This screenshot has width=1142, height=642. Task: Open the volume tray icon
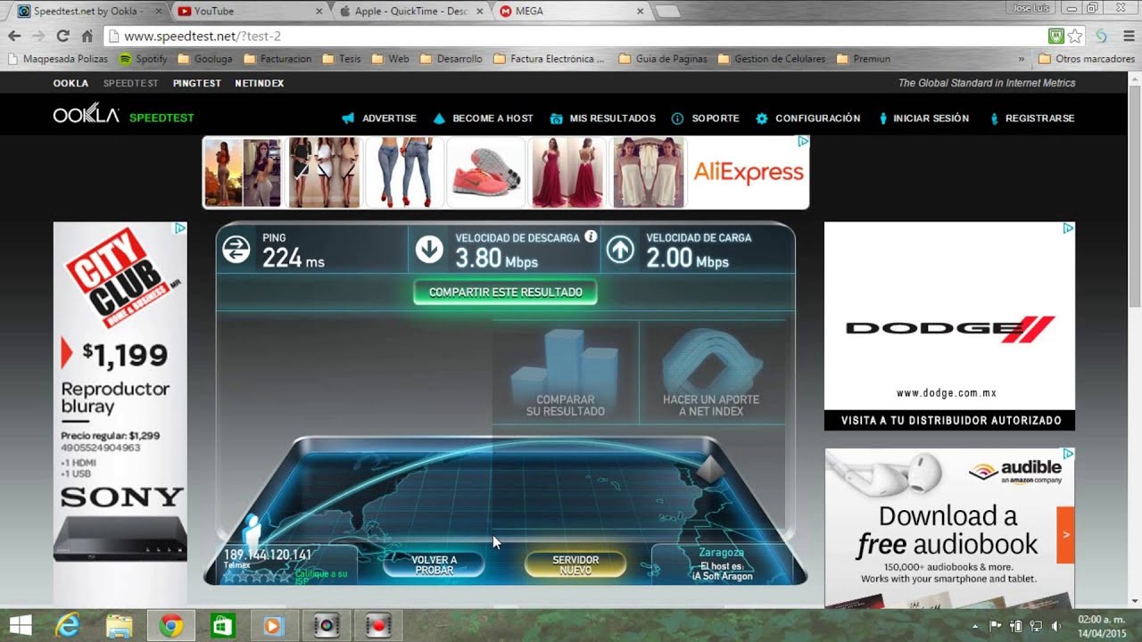point(1055,626)
